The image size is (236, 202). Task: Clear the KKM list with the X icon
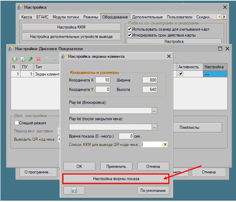point(165,145)
